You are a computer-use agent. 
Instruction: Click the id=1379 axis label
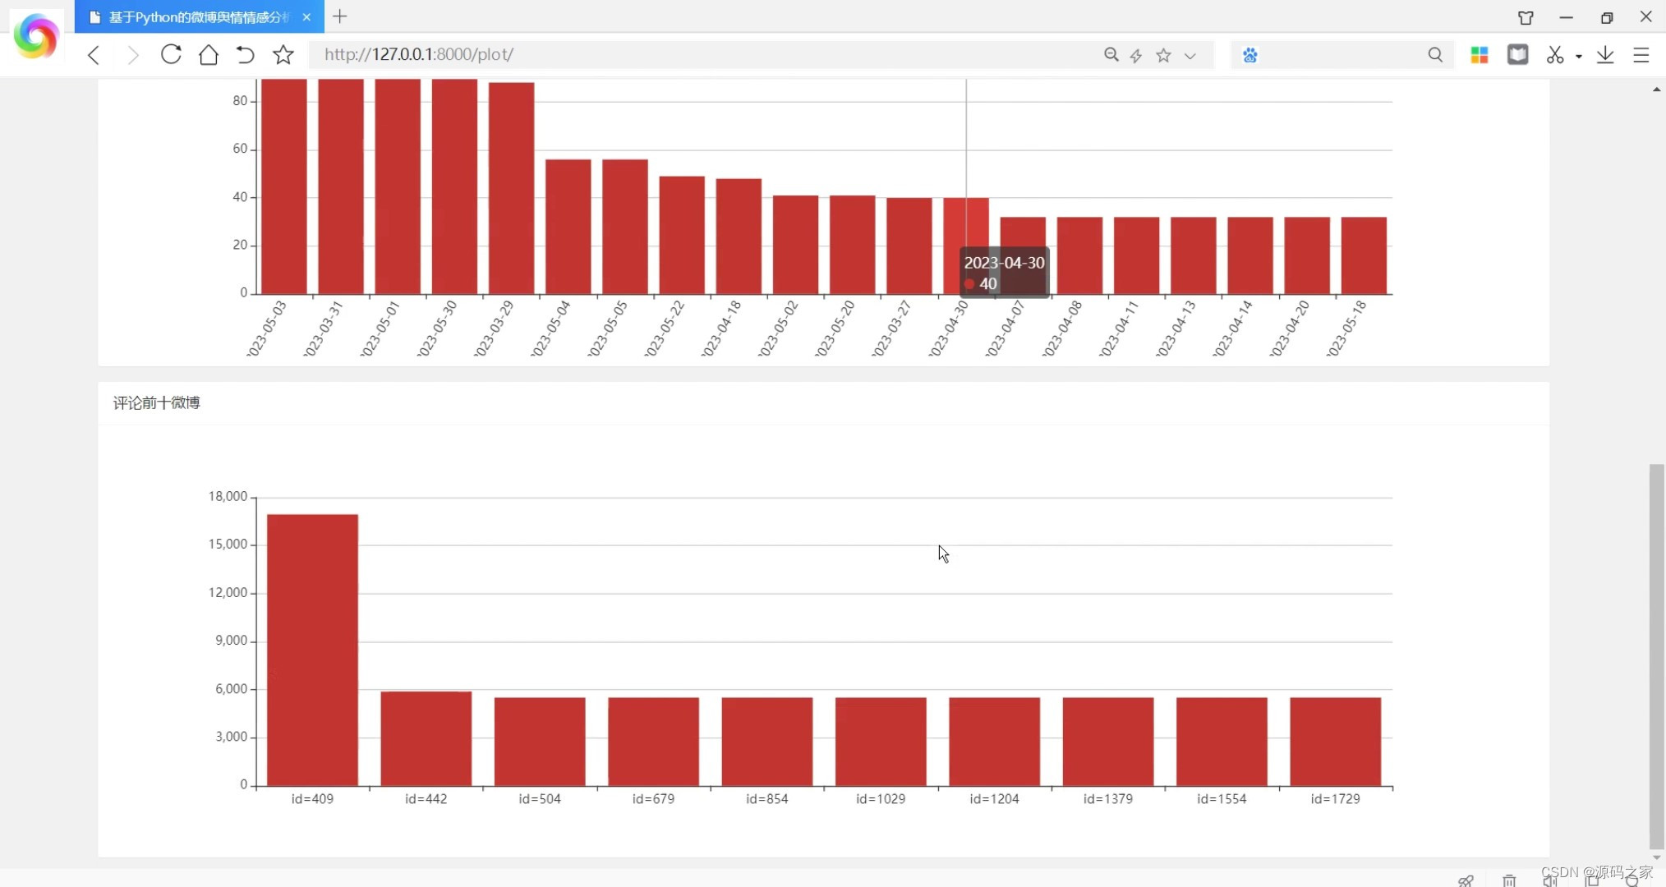click(x=1107, y=799)
